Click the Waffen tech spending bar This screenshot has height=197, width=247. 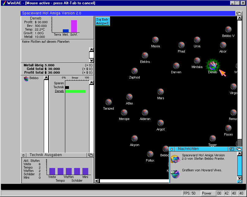point(69,171)
